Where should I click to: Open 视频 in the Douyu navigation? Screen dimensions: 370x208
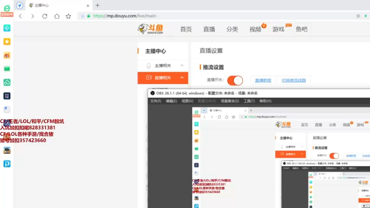pyautogui.click(x=255, y=29)
